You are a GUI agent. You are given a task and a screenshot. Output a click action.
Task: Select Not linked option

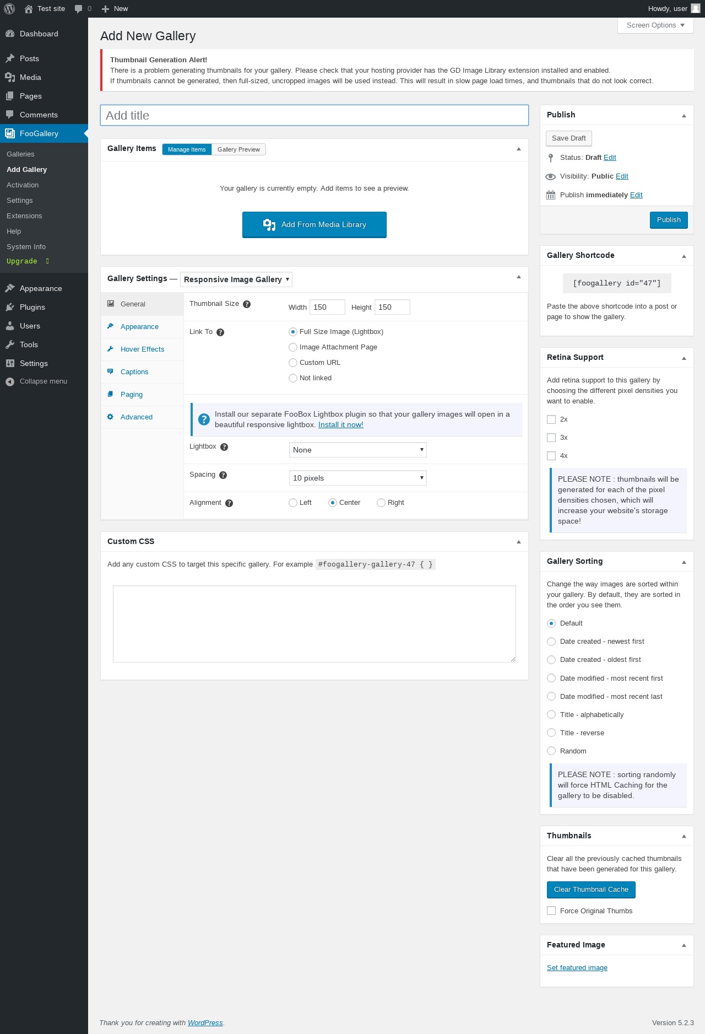[293, 378]
